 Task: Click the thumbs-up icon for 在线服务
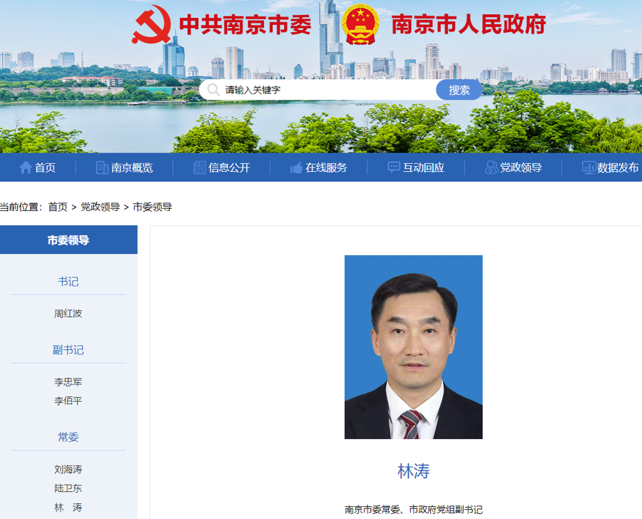(296, 168)
